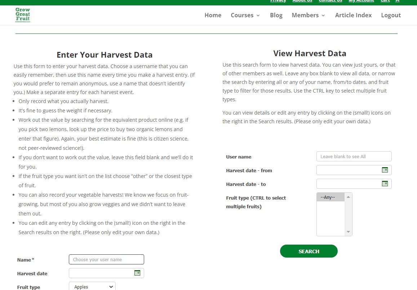Expand the Members dropdown menu

[x=308, y=15]
